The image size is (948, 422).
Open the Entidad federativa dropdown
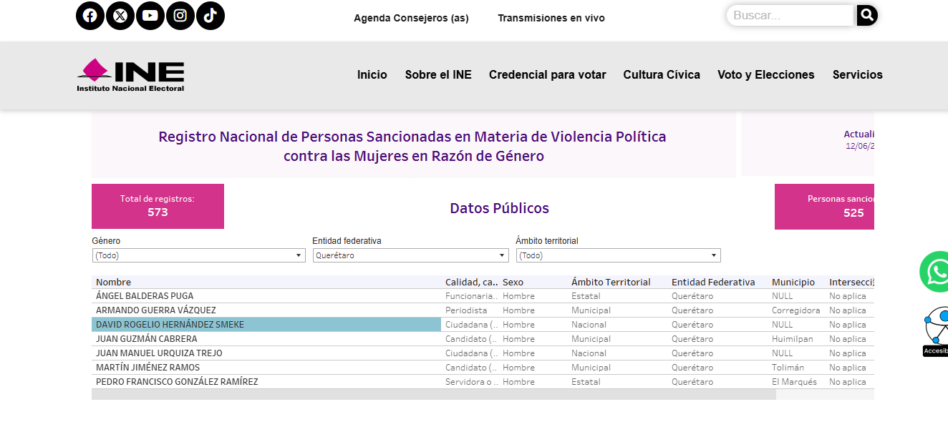(410, 255)
